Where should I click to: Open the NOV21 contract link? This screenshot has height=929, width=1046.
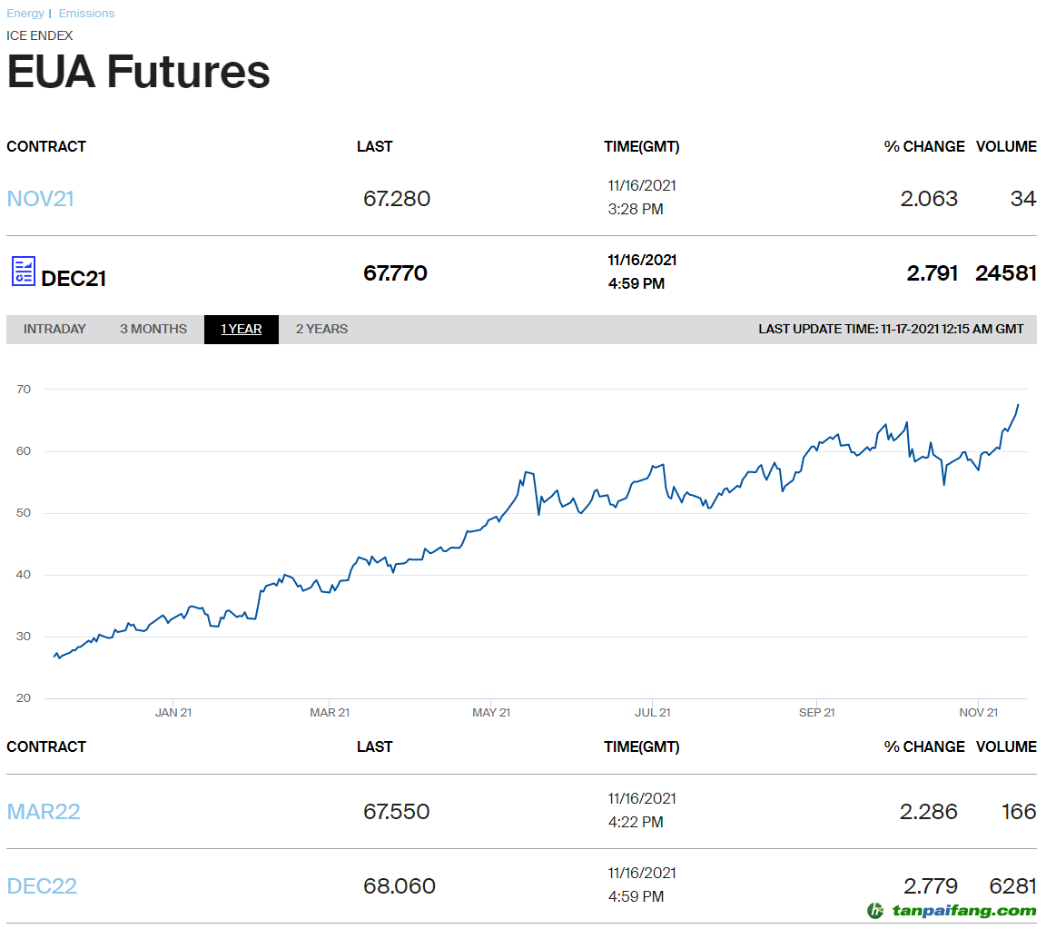pos(40,199)
